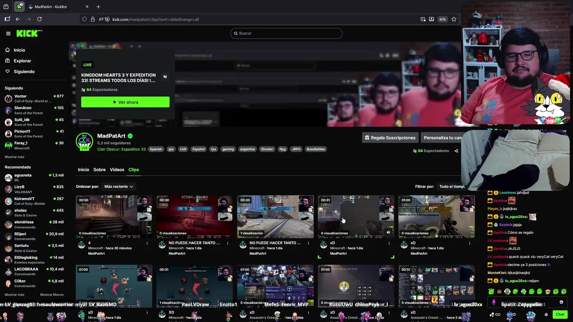Open recommended channel KeirameVT
The image size is (573, 322).
point(34,201)
